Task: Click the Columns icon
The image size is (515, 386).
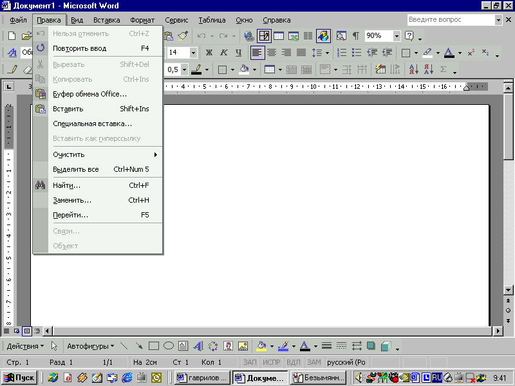Action: 308,36
